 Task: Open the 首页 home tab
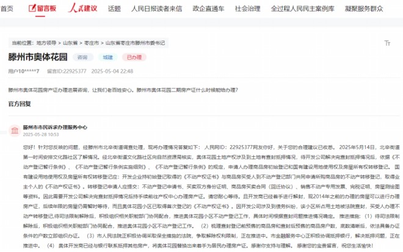[7, 9]
